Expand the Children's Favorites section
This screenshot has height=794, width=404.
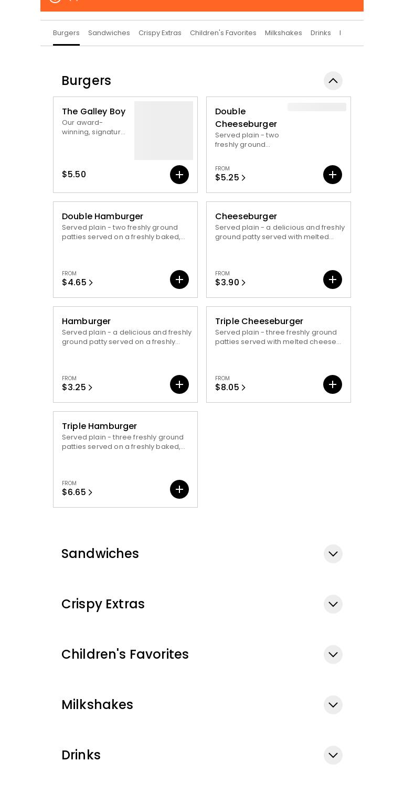(333, 654)
